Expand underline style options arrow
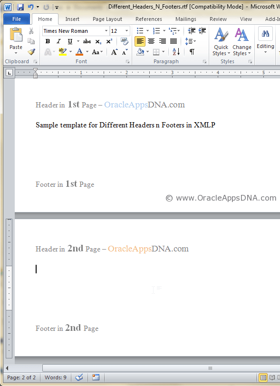This screenshot has height=386, width=280. coord(78,41)
